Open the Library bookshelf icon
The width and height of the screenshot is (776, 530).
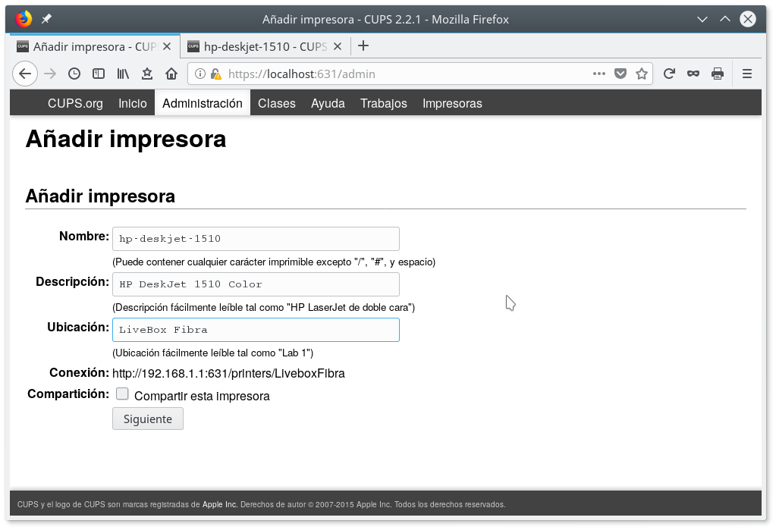pos(123,74)
